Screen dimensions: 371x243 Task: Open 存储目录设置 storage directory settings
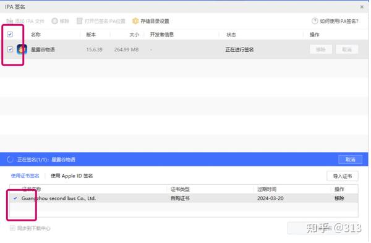[x=151, y=21]
